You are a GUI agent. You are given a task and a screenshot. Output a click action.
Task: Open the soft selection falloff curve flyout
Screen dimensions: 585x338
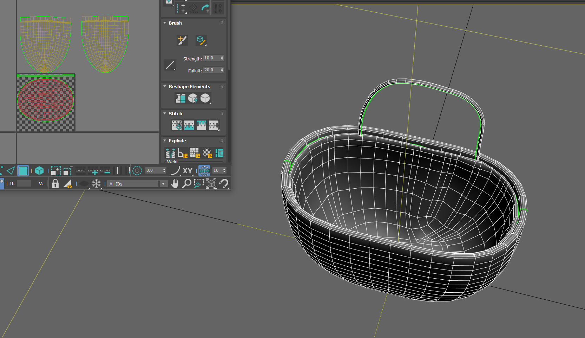click(176, 171)
